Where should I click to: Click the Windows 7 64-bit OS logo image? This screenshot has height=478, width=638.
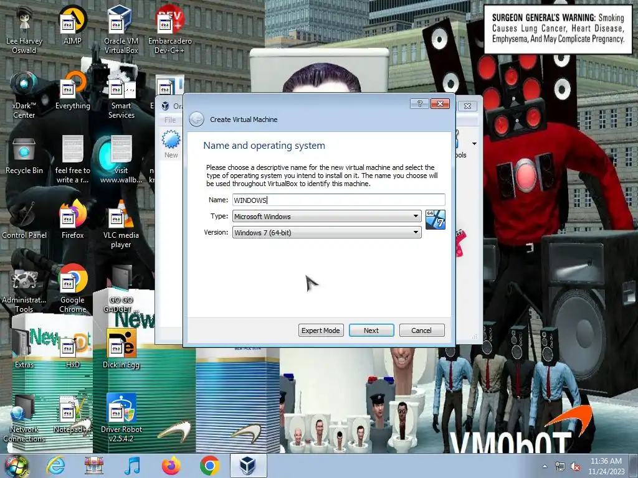[x=436, y=220]
